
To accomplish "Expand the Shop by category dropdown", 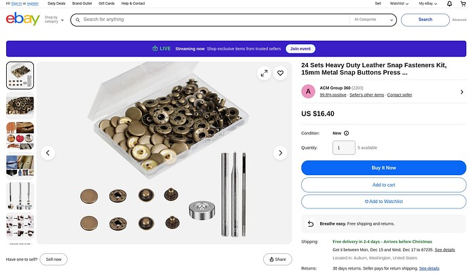I will tap(54, 20).
